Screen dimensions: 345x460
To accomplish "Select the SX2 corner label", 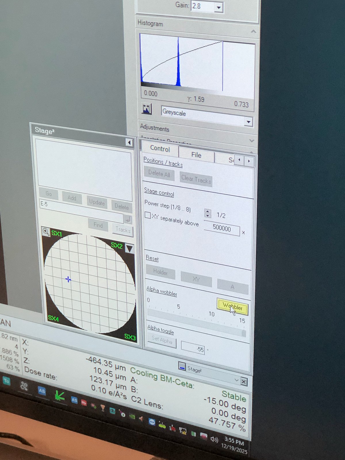I will click(117, 245).
